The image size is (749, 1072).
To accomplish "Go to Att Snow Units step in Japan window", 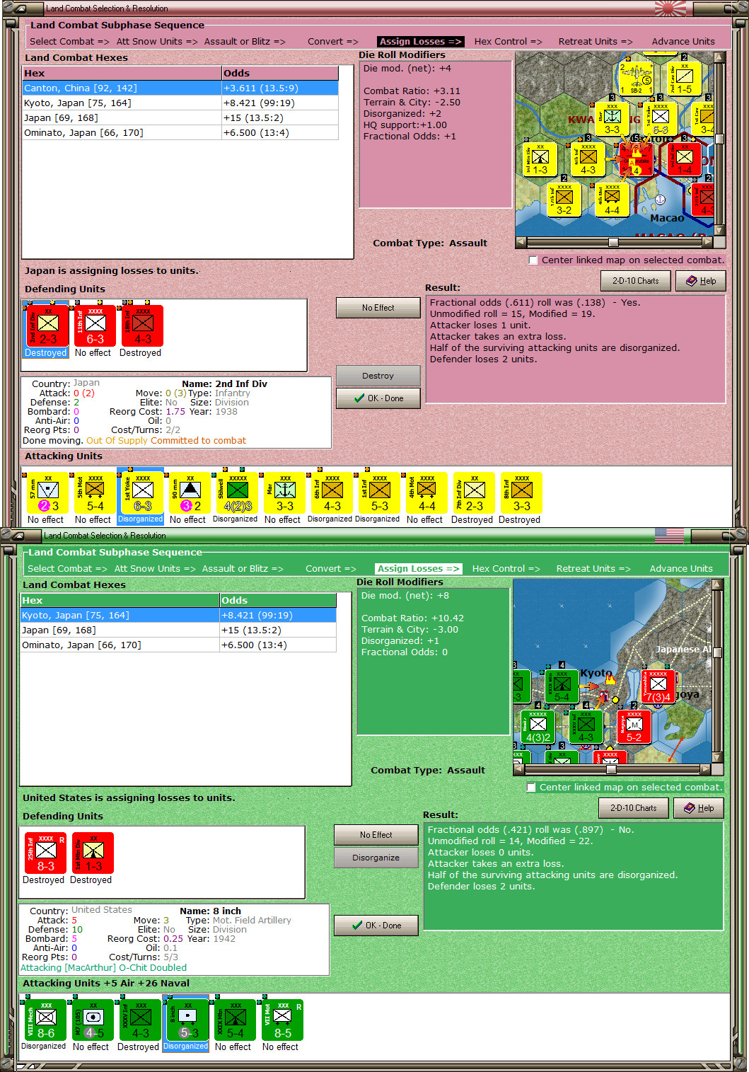I will pos(157,42).
